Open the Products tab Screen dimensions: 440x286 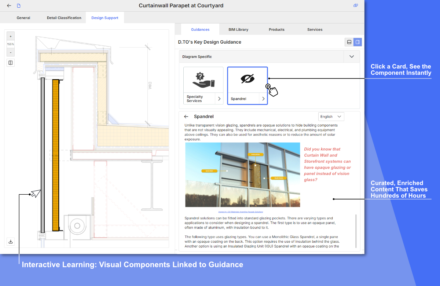pos(276,29)
